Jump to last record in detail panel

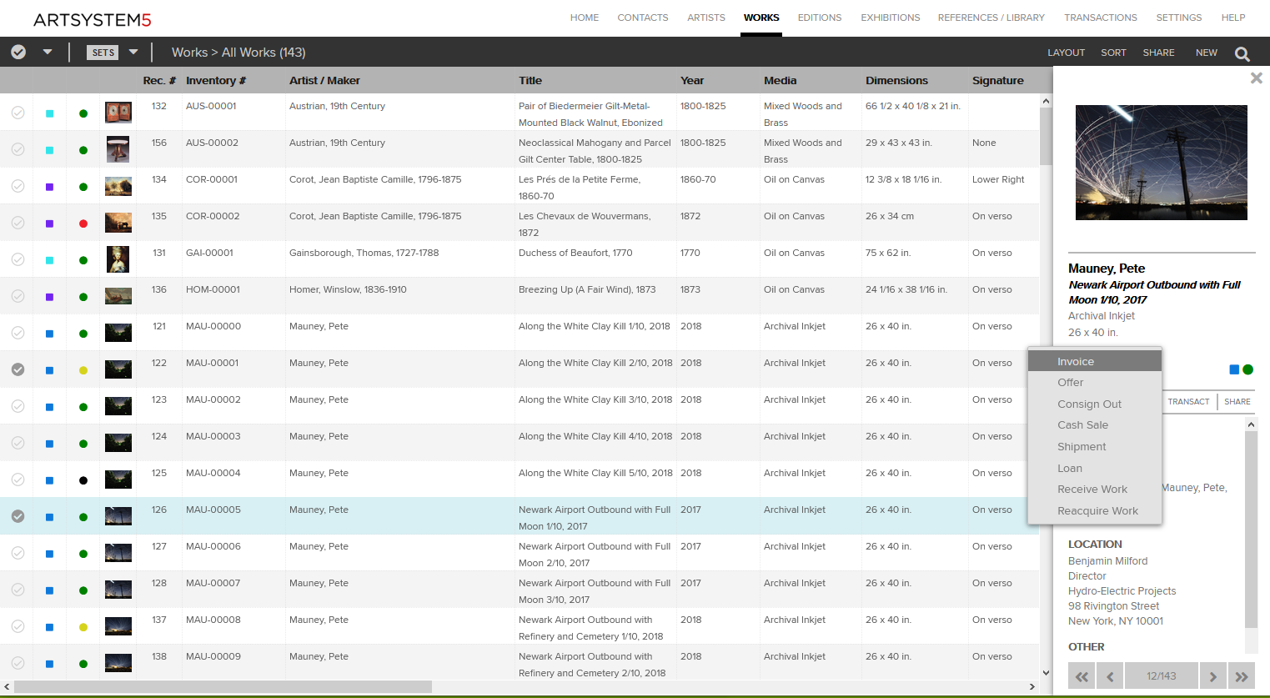pyautogui.click(x=1242, y=676)
